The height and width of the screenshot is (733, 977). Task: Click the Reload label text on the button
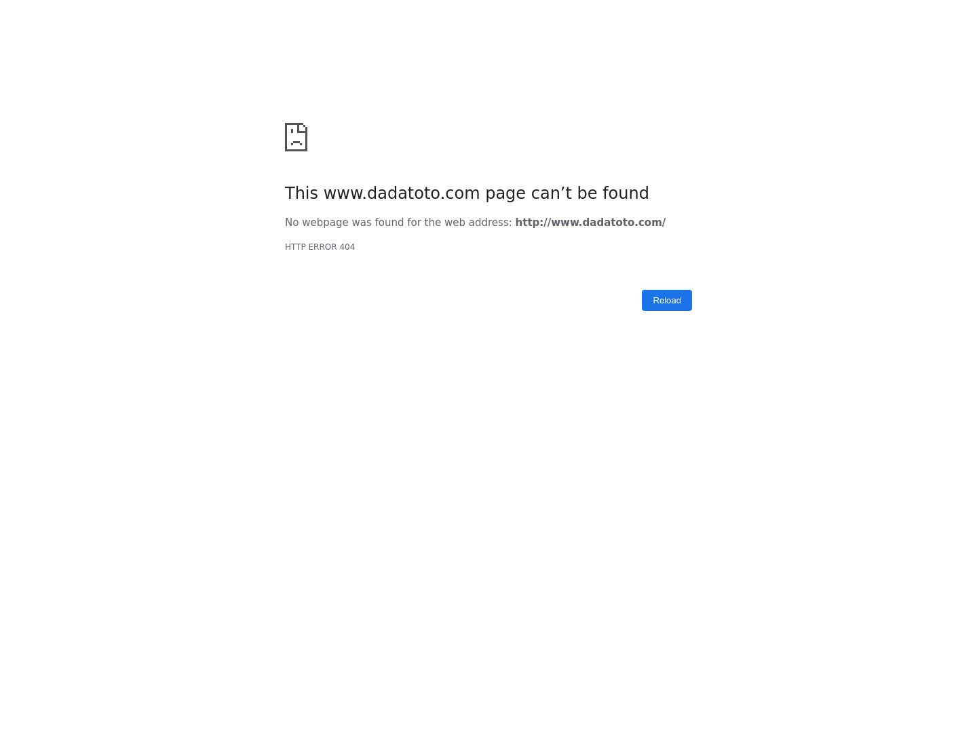coord(667,300)
